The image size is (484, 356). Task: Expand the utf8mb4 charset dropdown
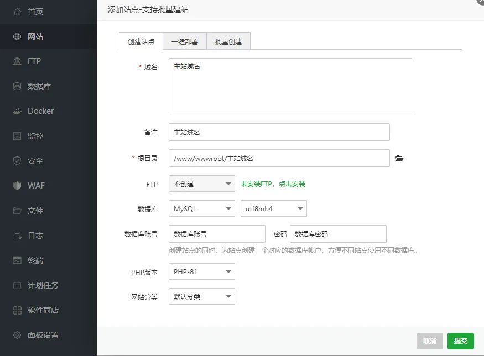(273, 208)
